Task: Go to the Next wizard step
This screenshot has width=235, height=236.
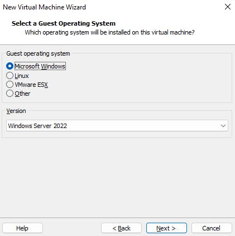Action: (x=166, y=228)
